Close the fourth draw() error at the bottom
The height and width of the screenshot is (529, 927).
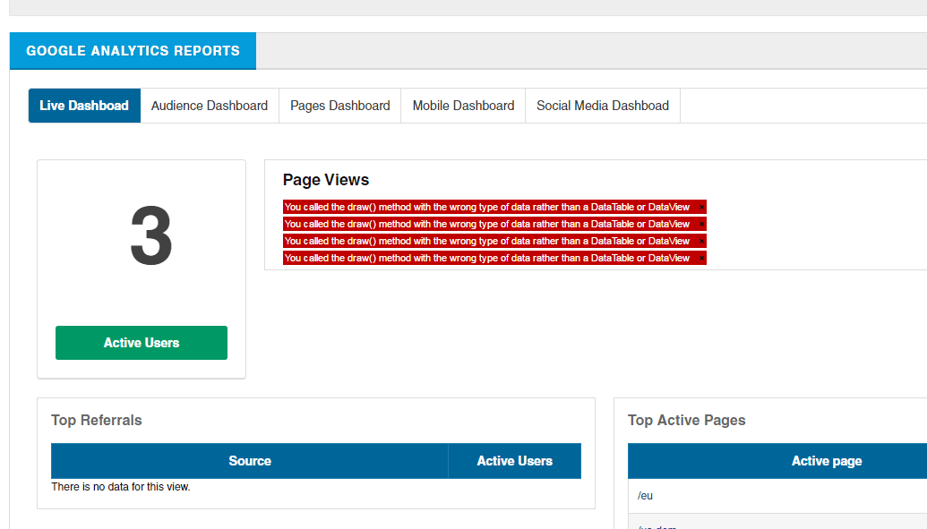tap(701, 258)
